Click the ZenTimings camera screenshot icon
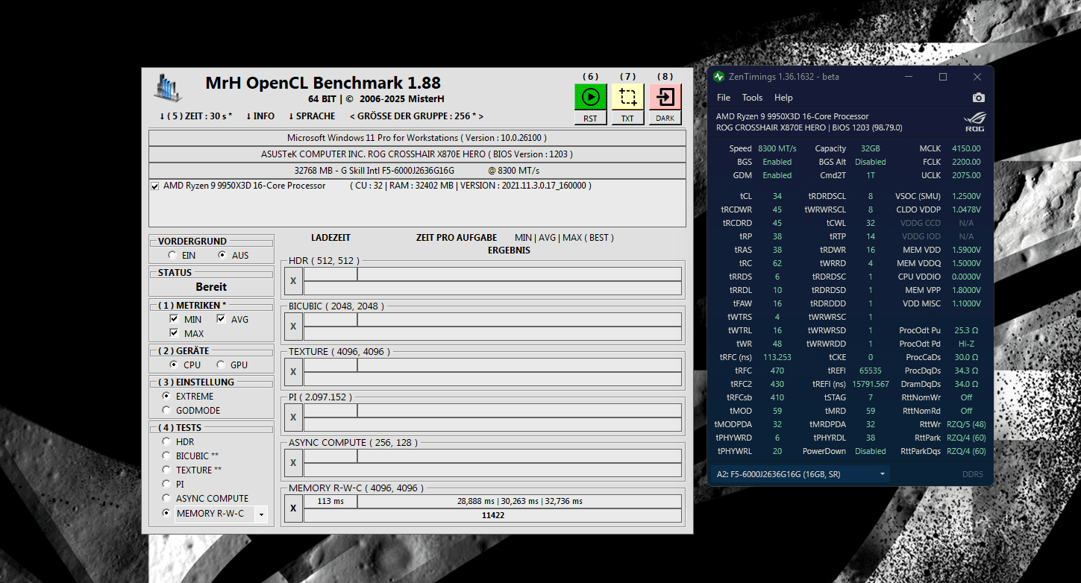Image resolution: width=1081 pixels, height=583 pixels. [978, 98]
